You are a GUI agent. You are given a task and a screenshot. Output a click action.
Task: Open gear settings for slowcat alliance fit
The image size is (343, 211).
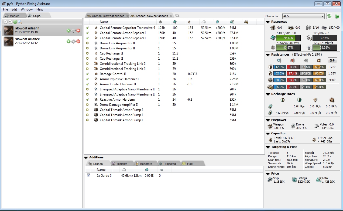(73, 41)
